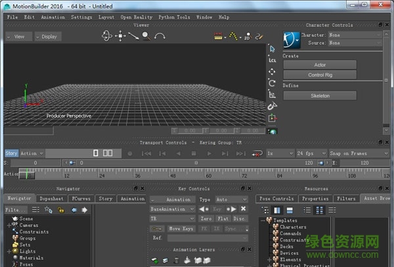Activate the Rotate tool in viewer toolbar

272,83
